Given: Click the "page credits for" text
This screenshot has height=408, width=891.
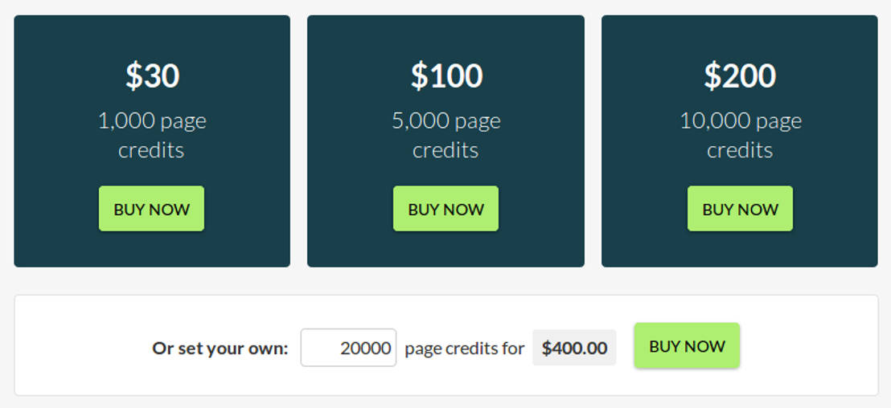Looking at the screenshot, I should coord(464,349).
